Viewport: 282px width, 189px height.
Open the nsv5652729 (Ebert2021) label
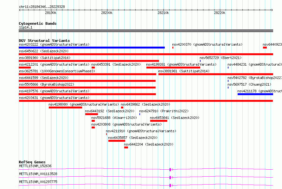pyautogui.click(x=221, y=58)
